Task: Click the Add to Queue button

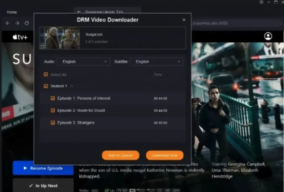Action: (120, 155)
